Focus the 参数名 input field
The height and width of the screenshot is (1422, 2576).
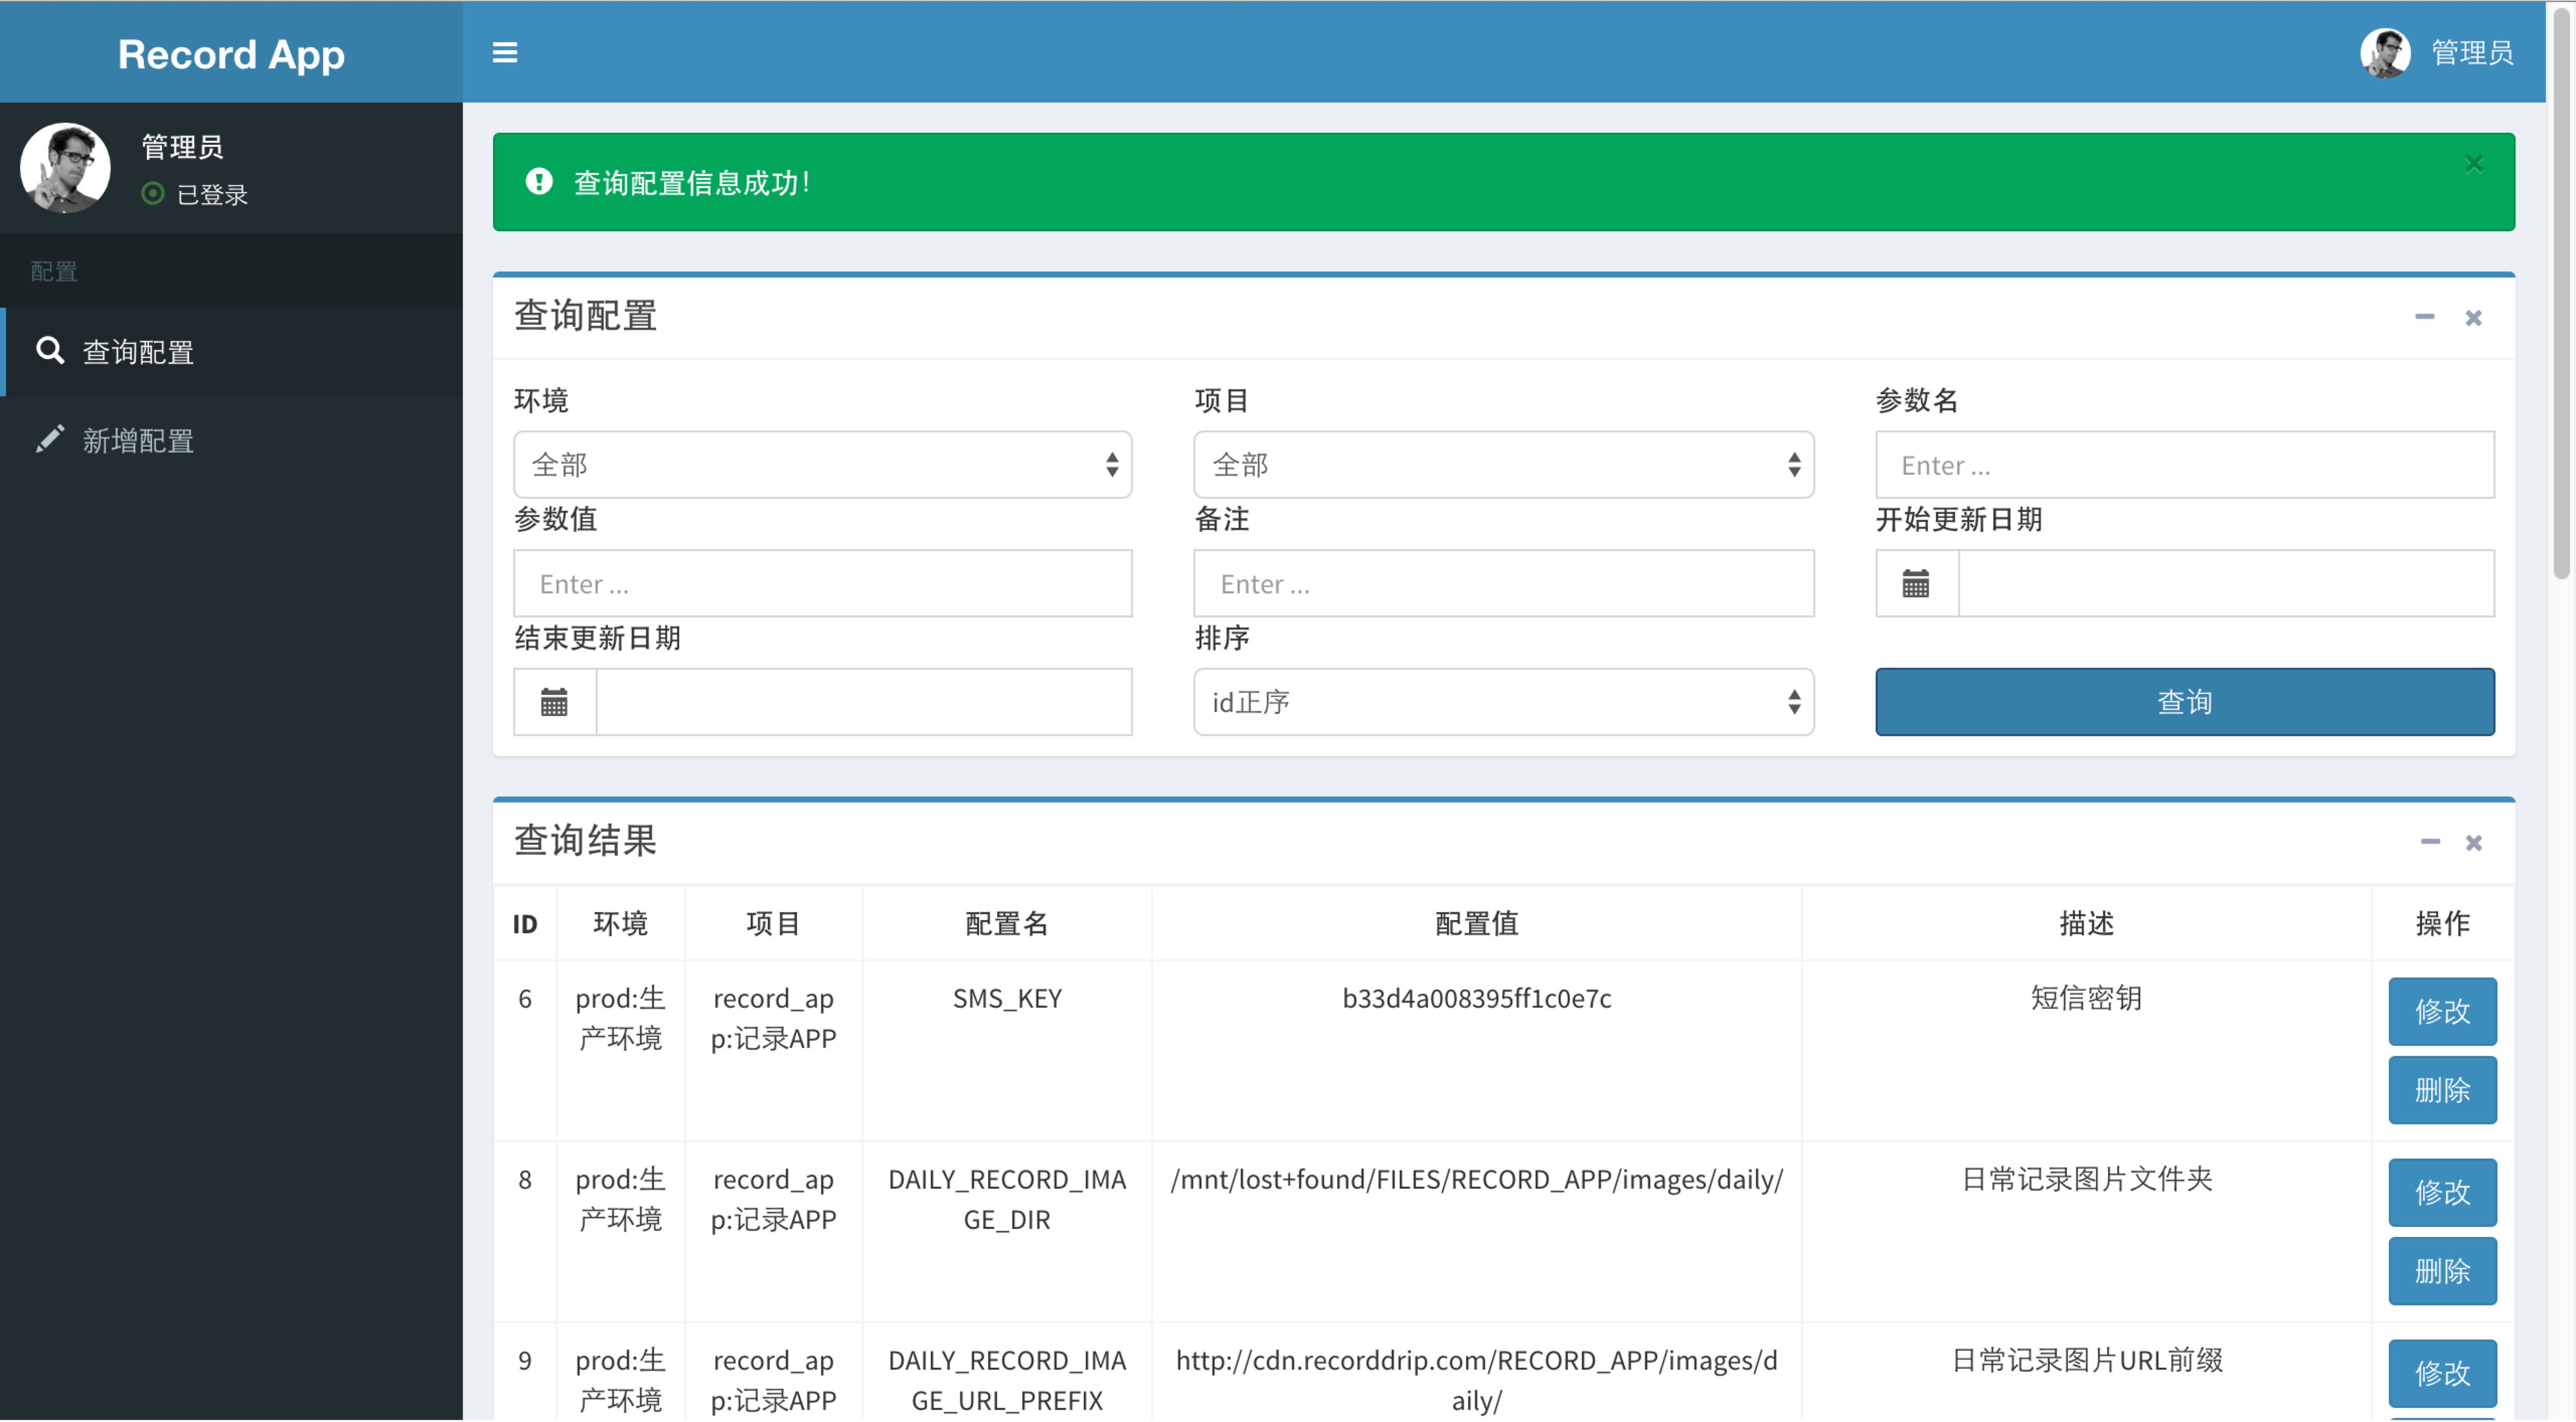click(2185, 465)
